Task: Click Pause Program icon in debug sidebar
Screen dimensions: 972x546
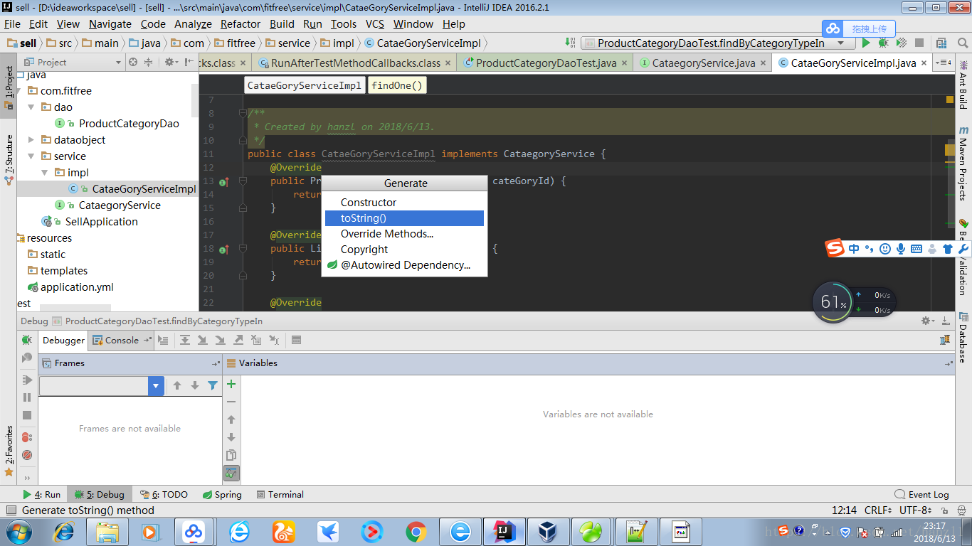Action: coord(27,397)
